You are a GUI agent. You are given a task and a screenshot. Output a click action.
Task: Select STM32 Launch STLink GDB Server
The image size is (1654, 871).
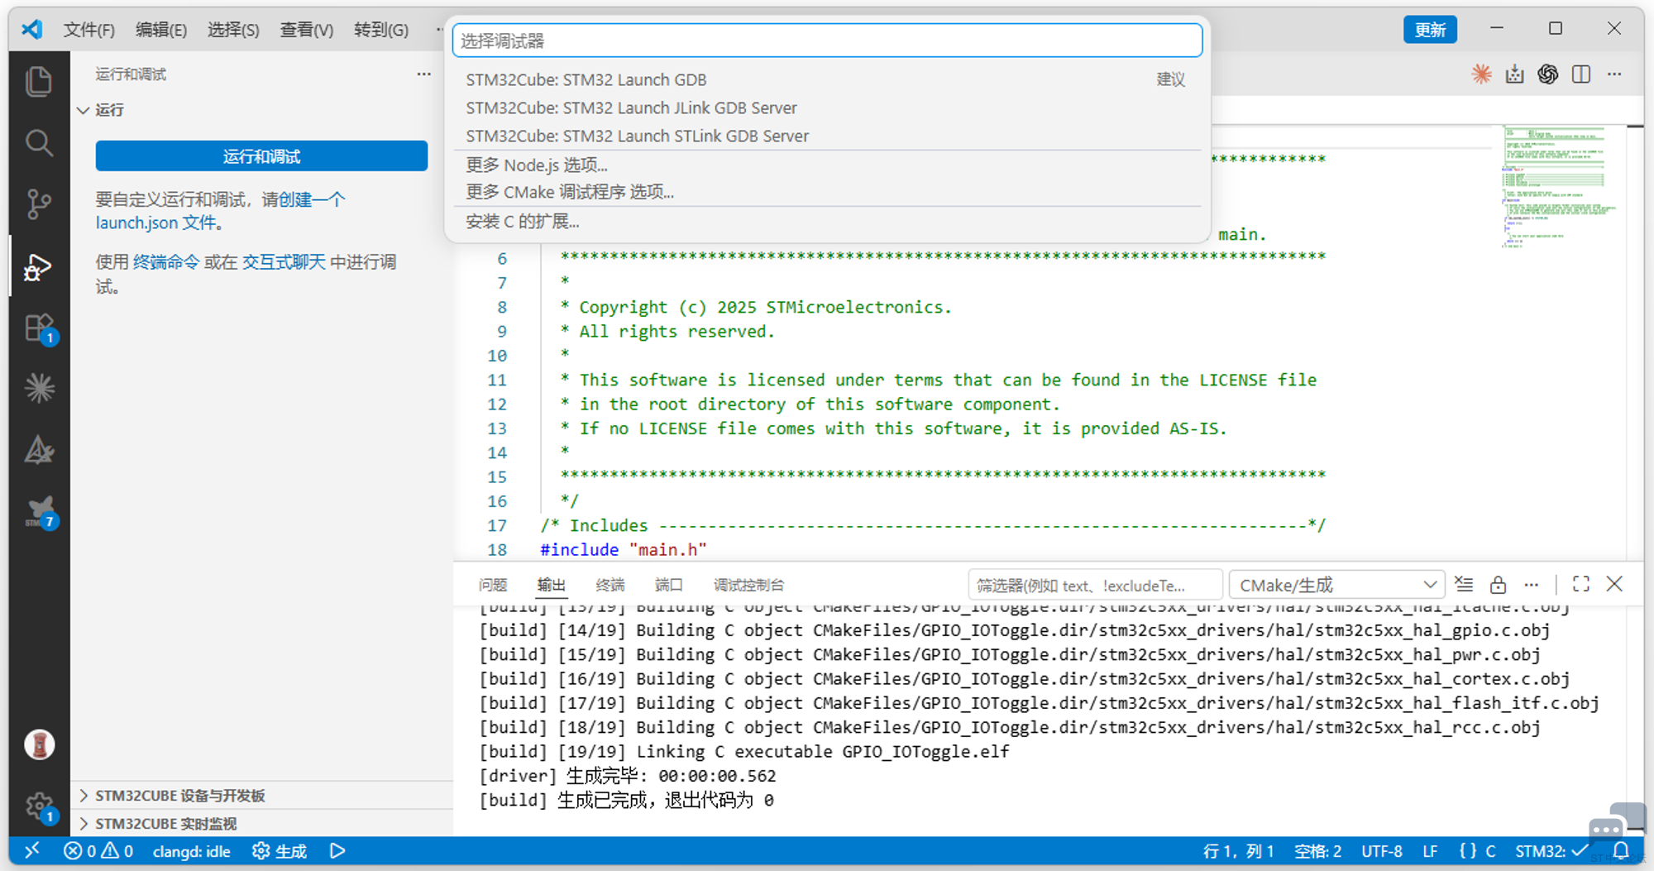click(827, 136)
